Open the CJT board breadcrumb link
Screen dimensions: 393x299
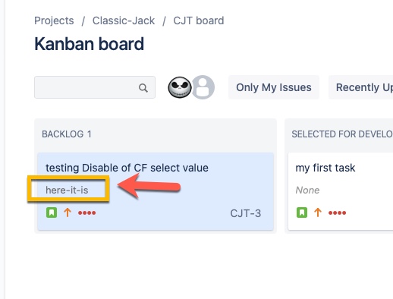click(x=199, y=20)
